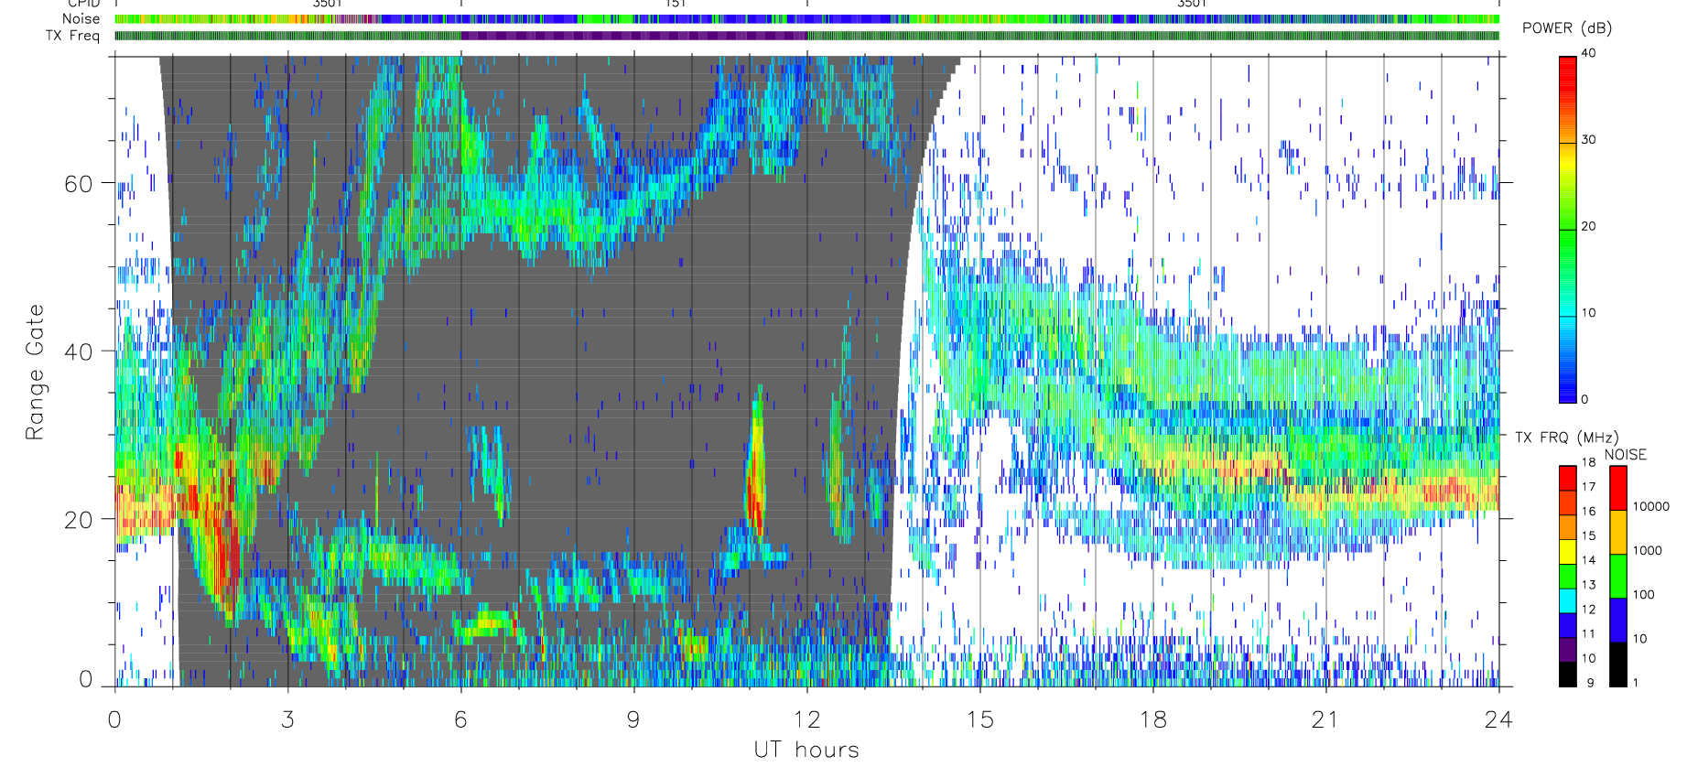Click the 'TX Freq' row label

pos(72,36)
